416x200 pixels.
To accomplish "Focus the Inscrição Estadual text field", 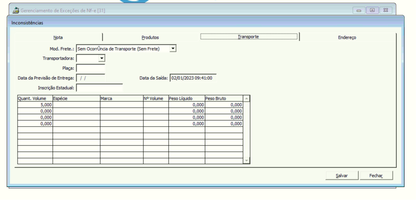I will [99, 88].
